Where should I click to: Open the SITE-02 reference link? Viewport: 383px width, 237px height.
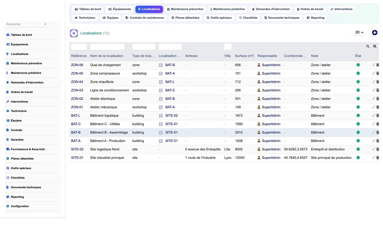(77, 149)
